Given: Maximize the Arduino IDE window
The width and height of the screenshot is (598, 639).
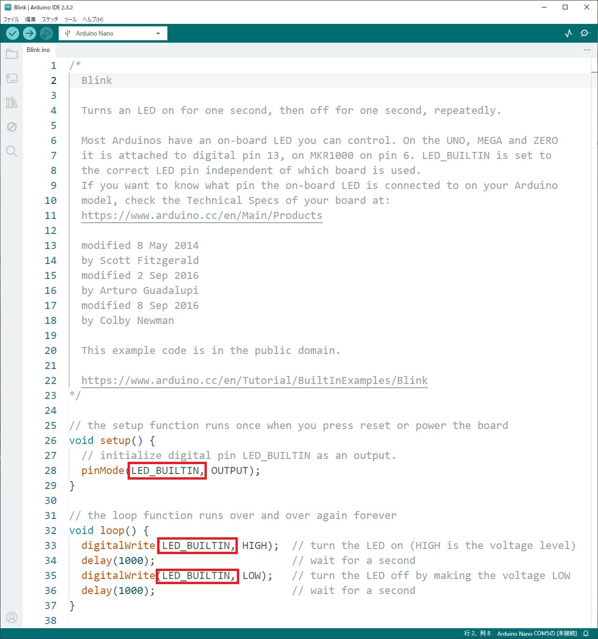Looking at the screenshot, I should (x=565, y=7).
